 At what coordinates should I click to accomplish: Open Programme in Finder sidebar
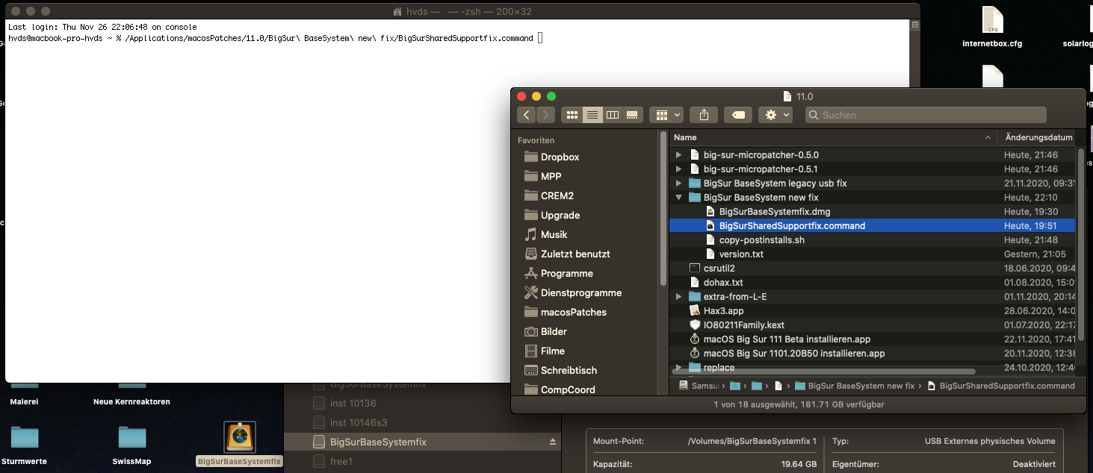566,273
